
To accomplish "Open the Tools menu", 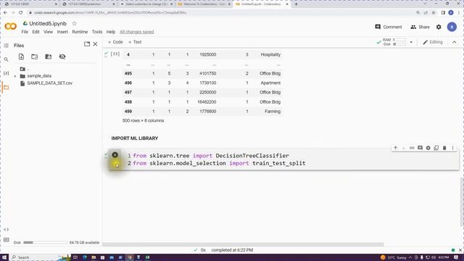I will pyautogui.click(x=97, y=32).
